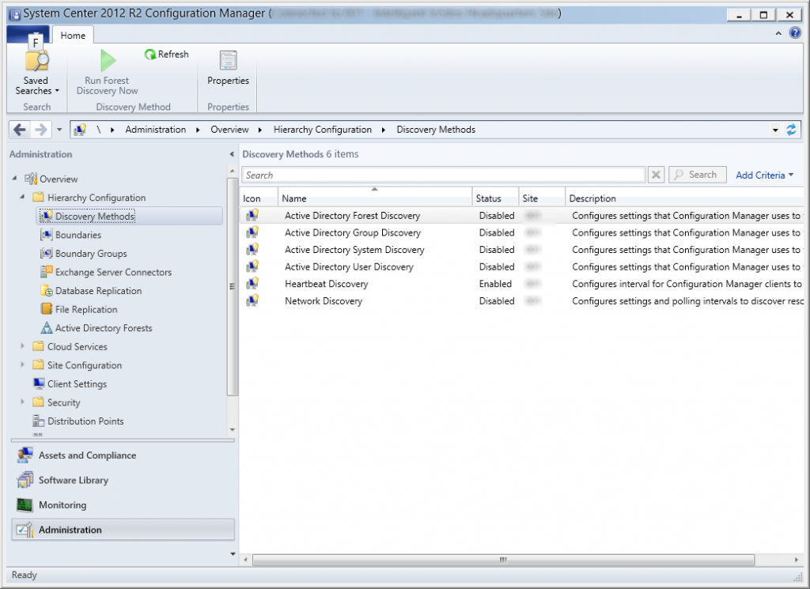Click inside the Search input field
This screenshot has height=589, width=810.
click(x=443, y=174)
